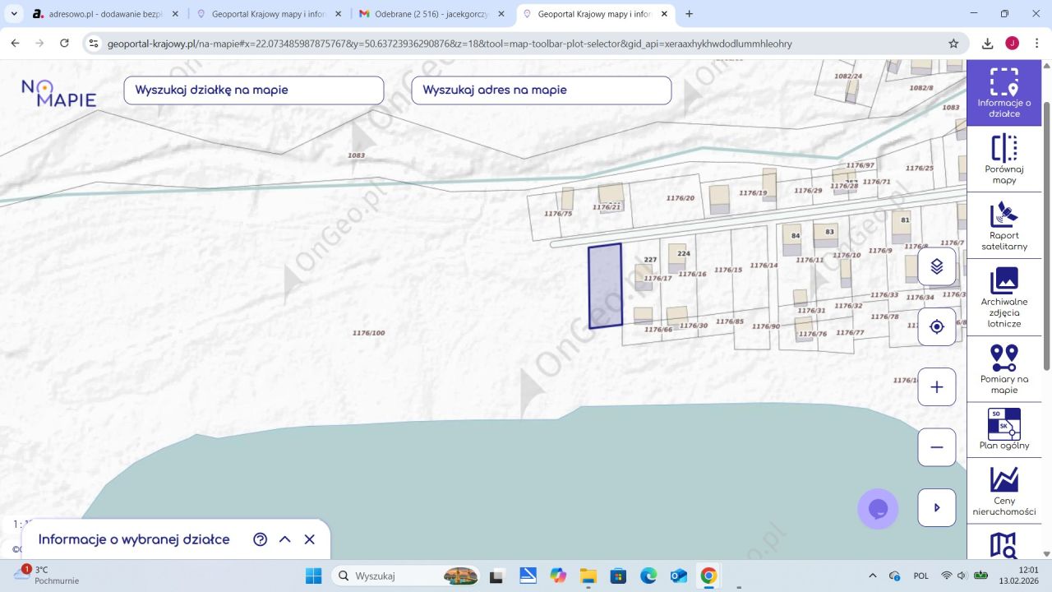This screenshot has height=592, width=1052.
Task: Open the Chrome downloads panel
Action: click(988, 44)
